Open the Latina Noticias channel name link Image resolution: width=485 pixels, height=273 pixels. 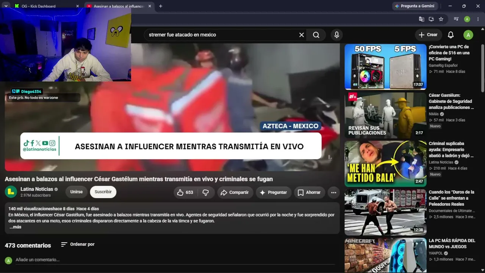click(37, 189)
